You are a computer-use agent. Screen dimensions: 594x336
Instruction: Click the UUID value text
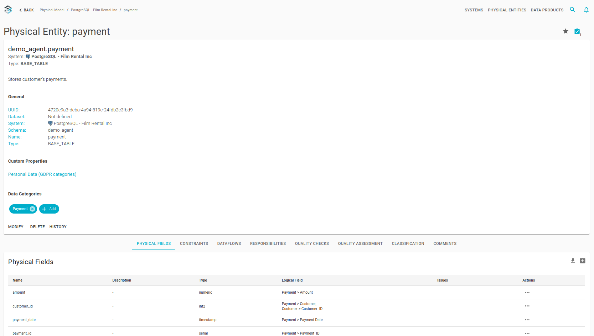[x=90, y=110]
